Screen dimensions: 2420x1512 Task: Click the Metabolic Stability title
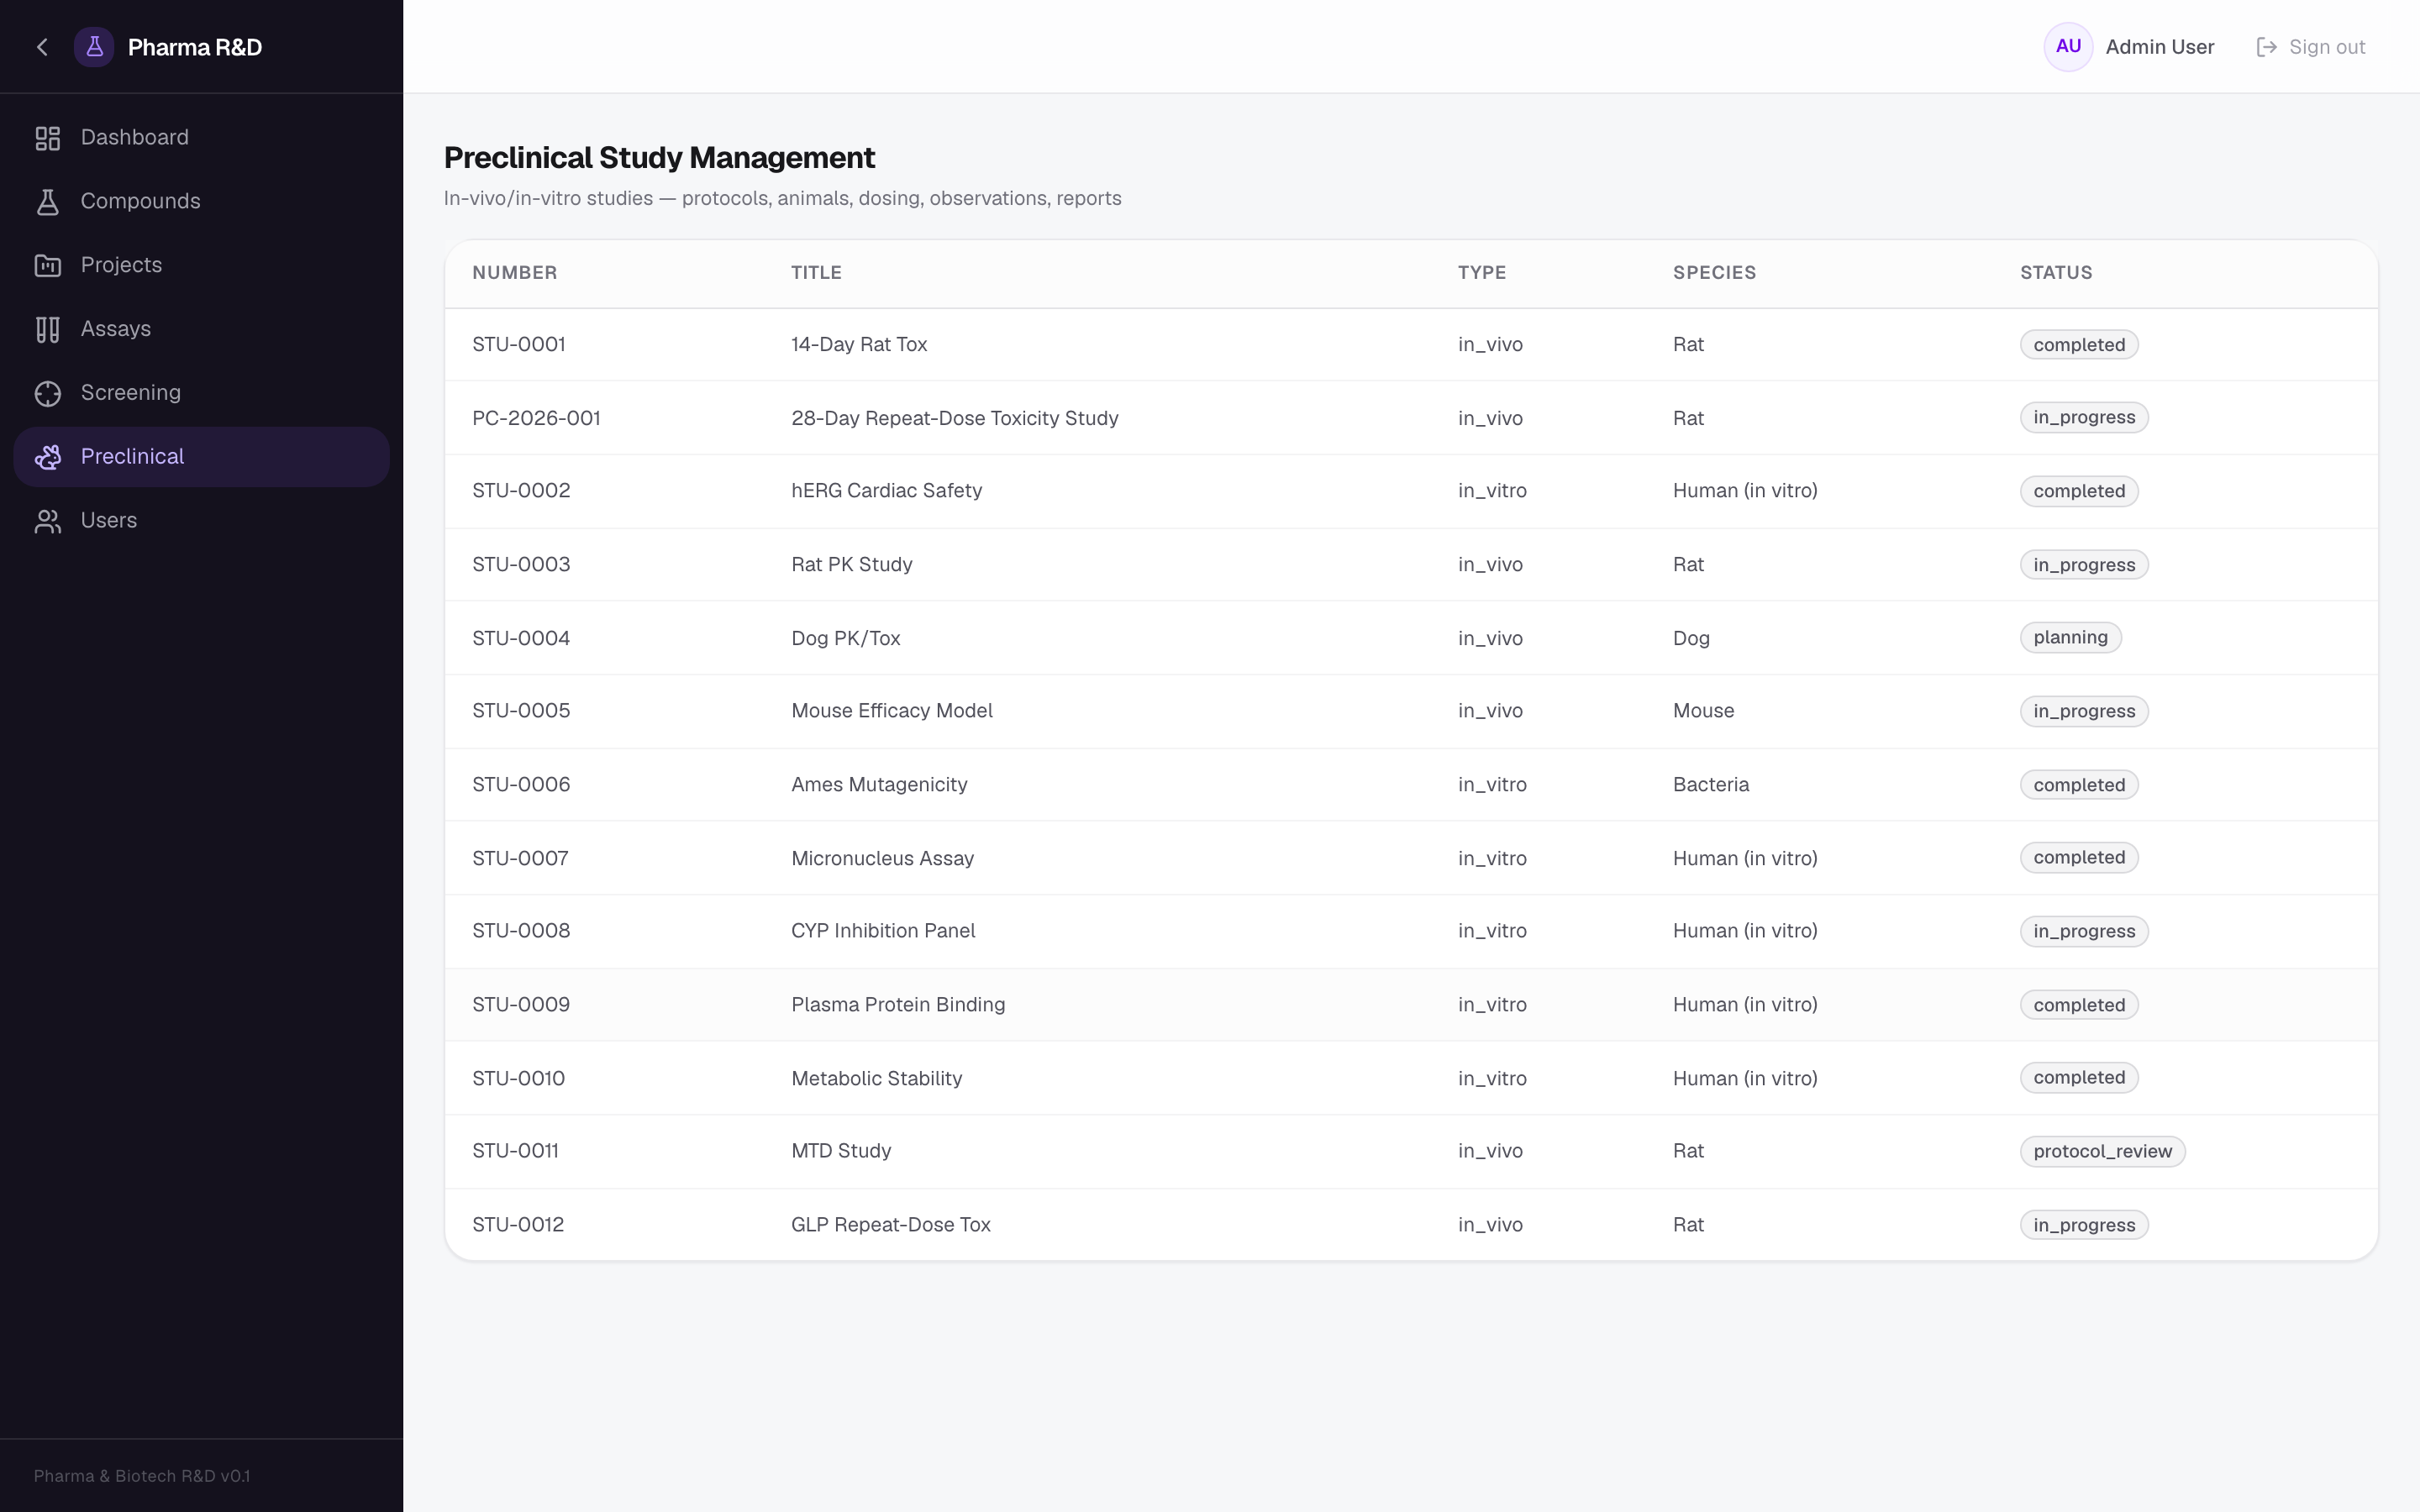pos(876,1078)
